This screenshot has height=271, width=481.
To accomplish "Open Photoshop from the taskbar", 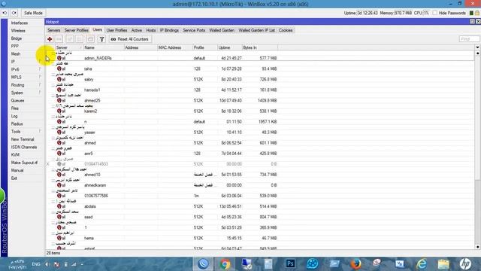I will point(290,263).
